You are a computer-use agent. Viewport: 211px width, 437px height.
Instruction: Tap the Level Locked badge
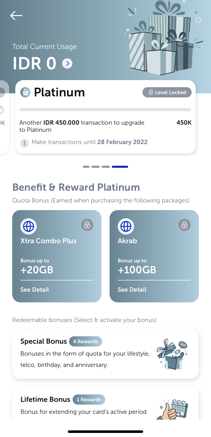(x=167, y=92)
